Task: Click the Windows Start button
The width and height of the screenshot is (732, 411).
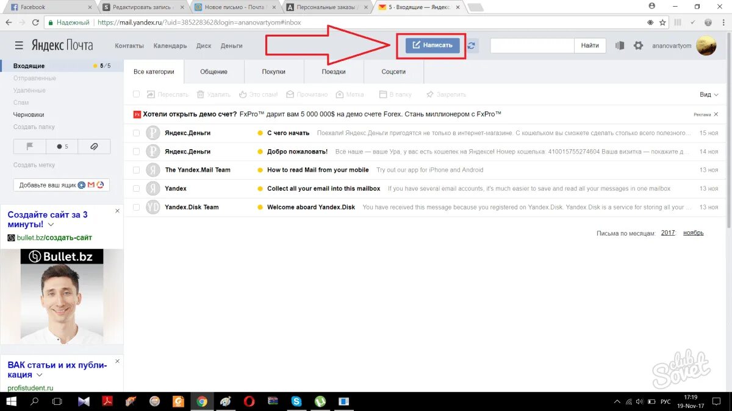Action: pos(11,401)
